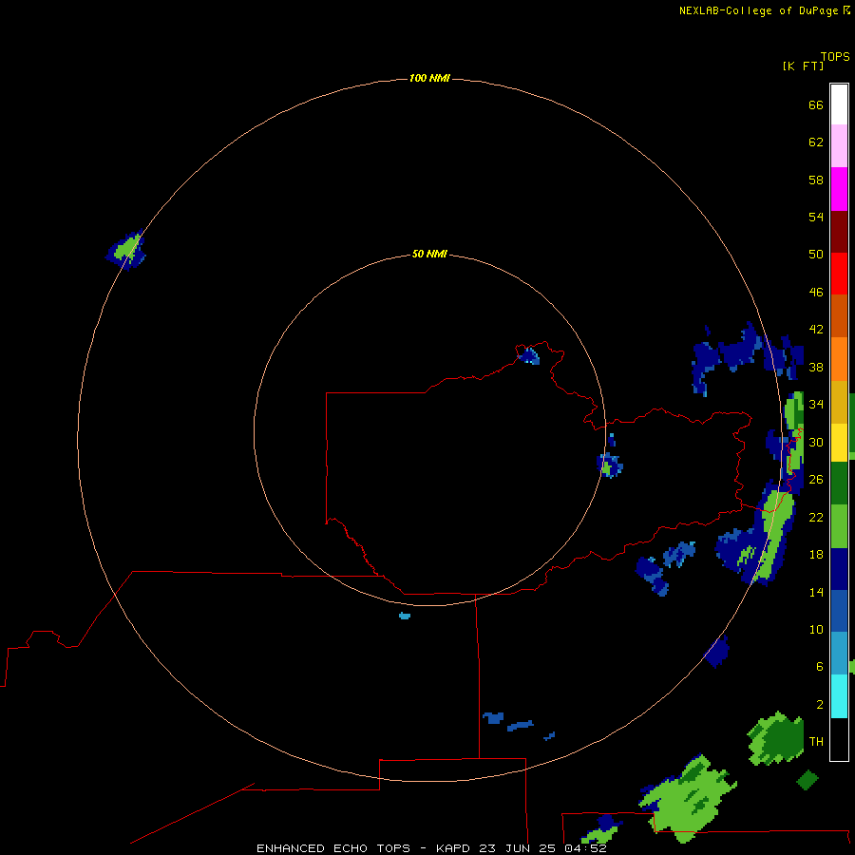Click the legend value 46
This screenshot has width=855, height=855.
coord(816,292)
